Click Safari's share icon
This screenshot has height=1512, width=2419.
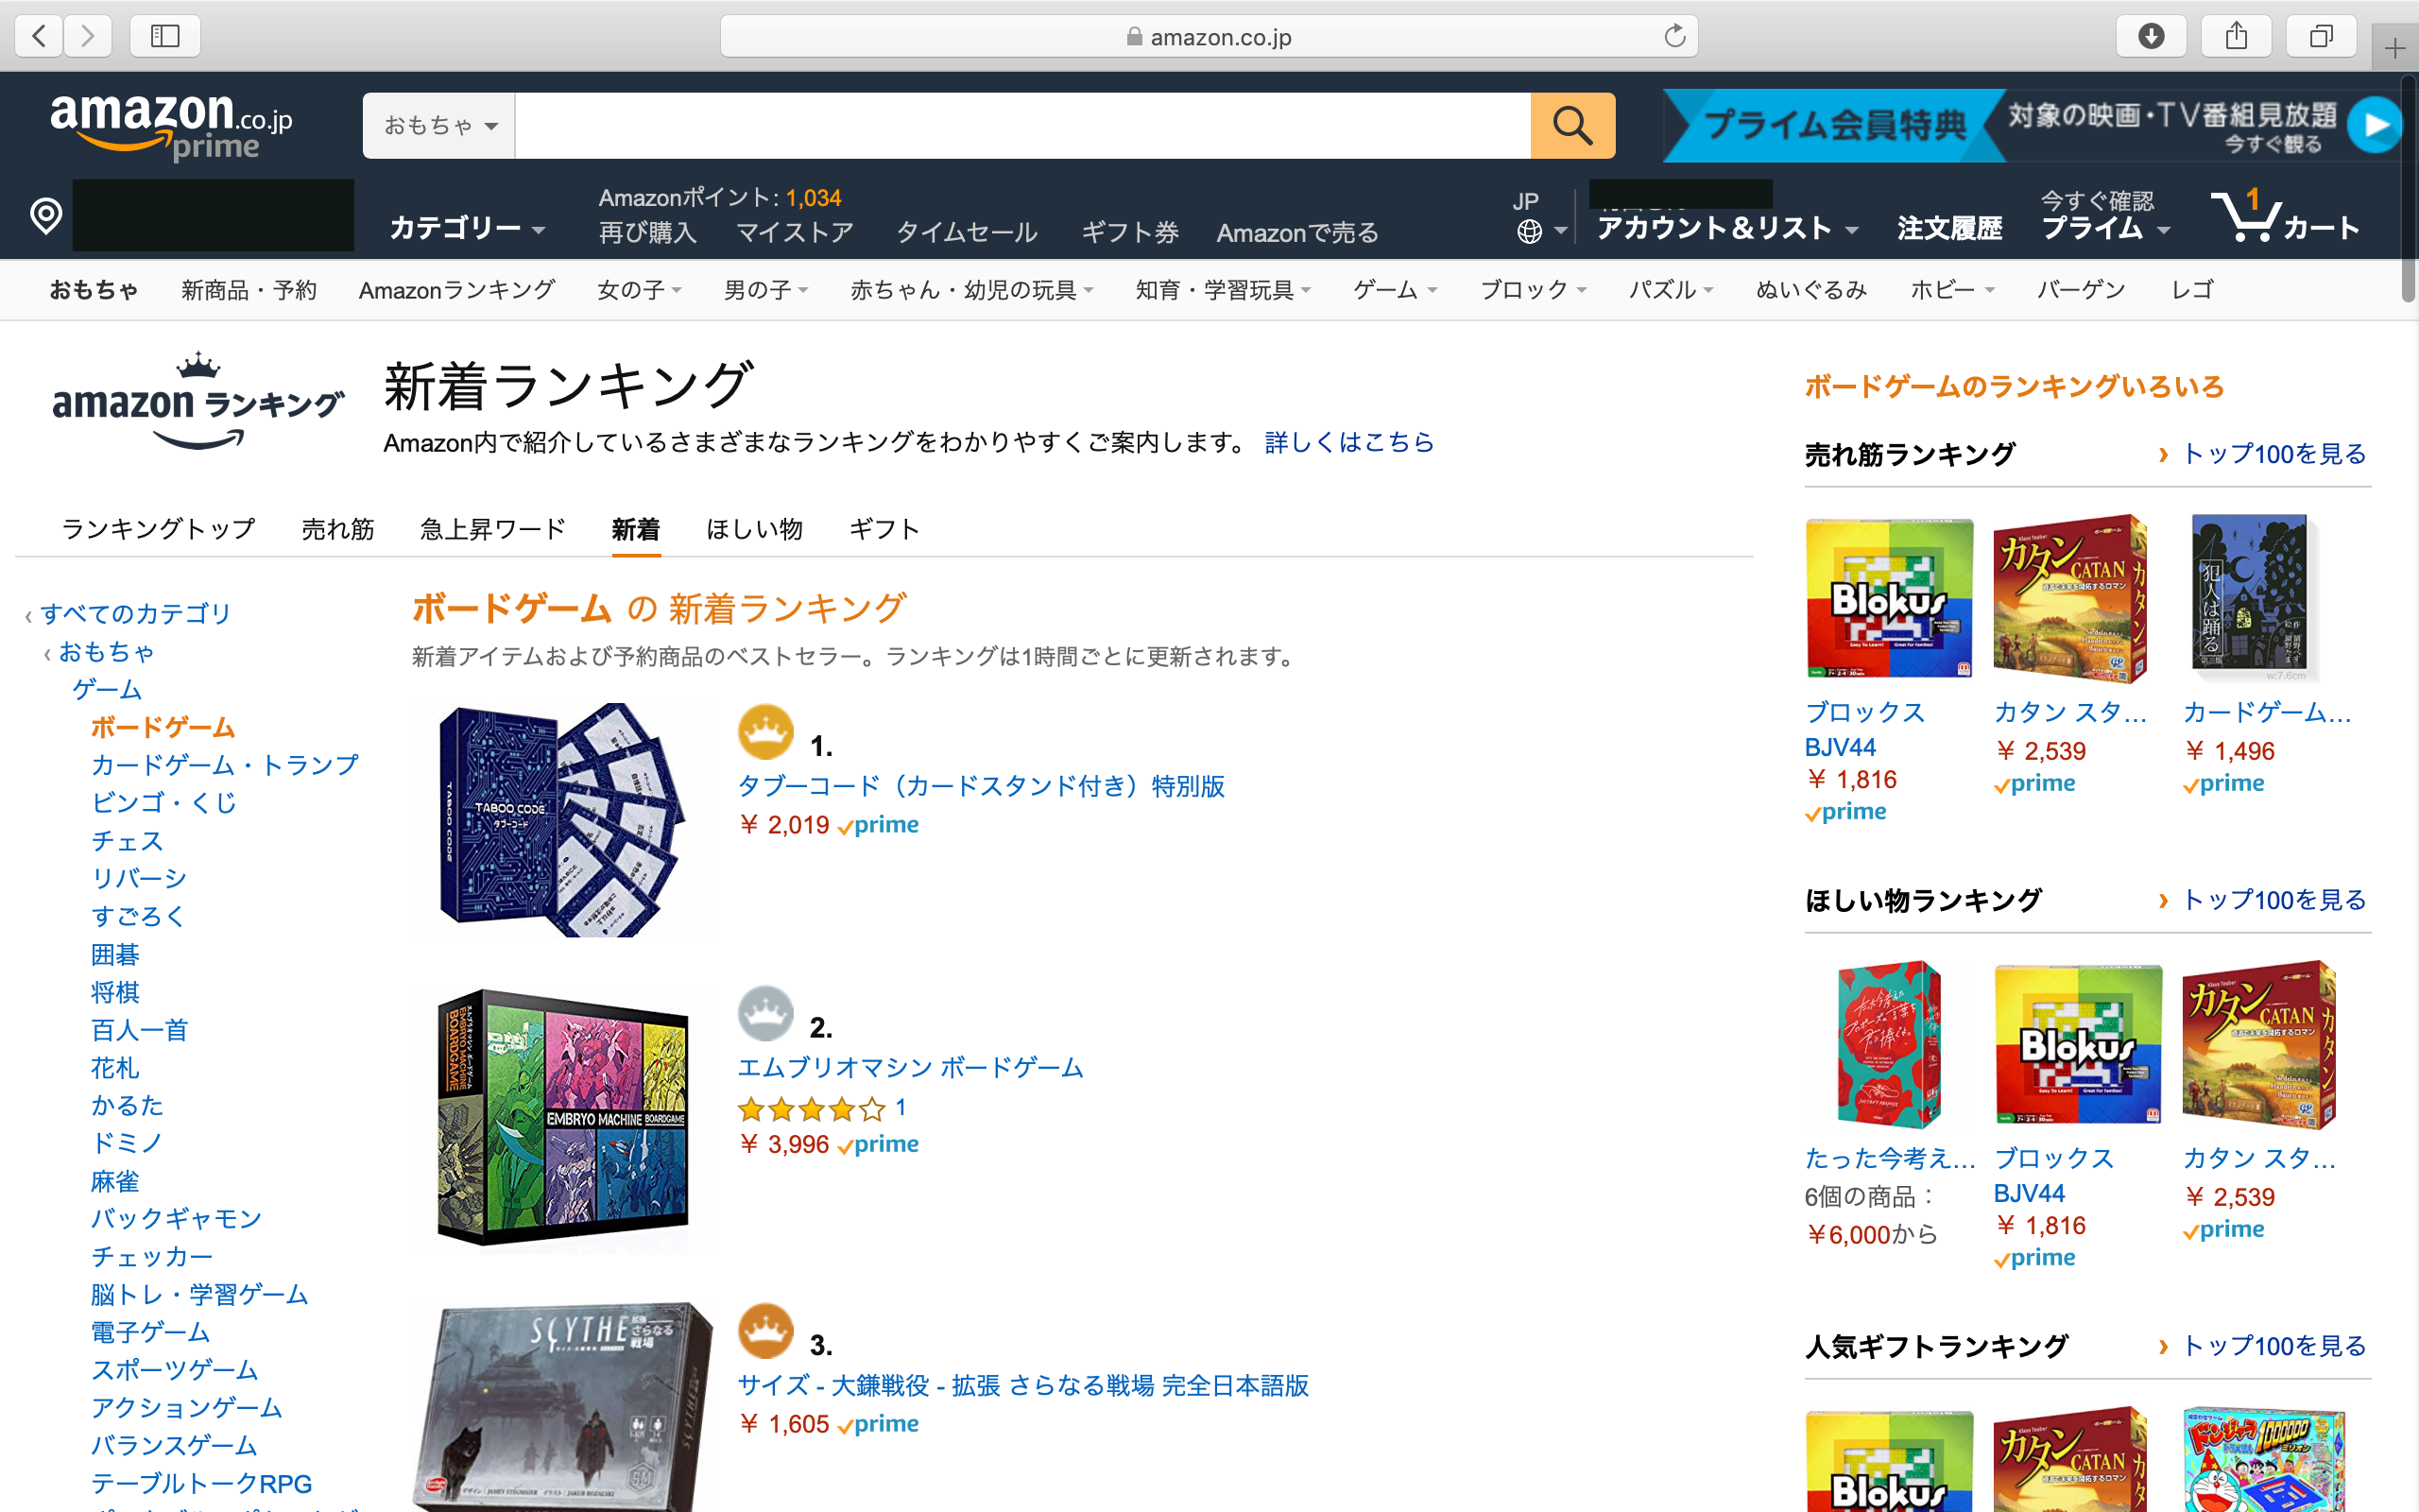coord(2236,36)
